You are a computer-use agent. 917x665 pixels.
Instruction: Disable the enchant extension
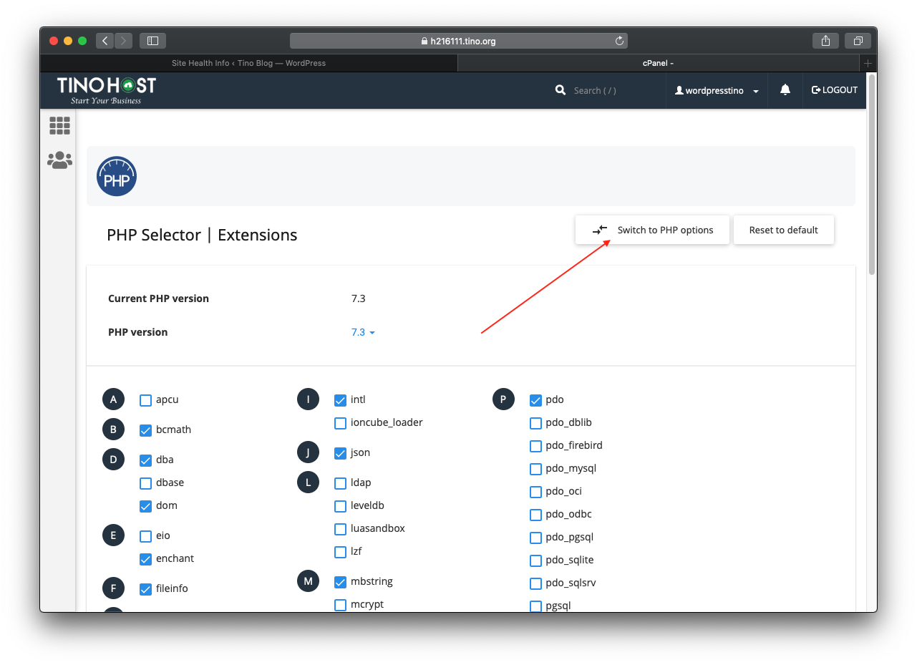click(x=145, y=559)
